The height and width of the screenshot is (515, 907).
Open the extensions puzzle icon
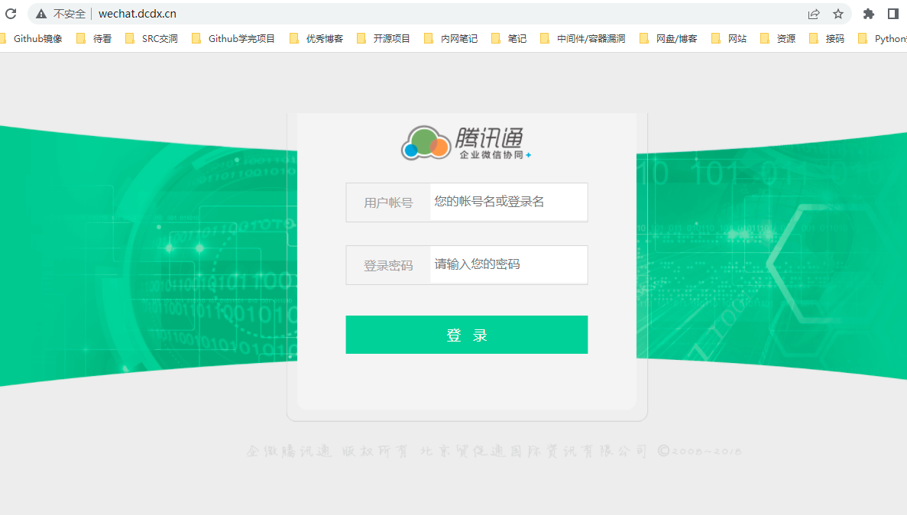[x=869, y=14]
